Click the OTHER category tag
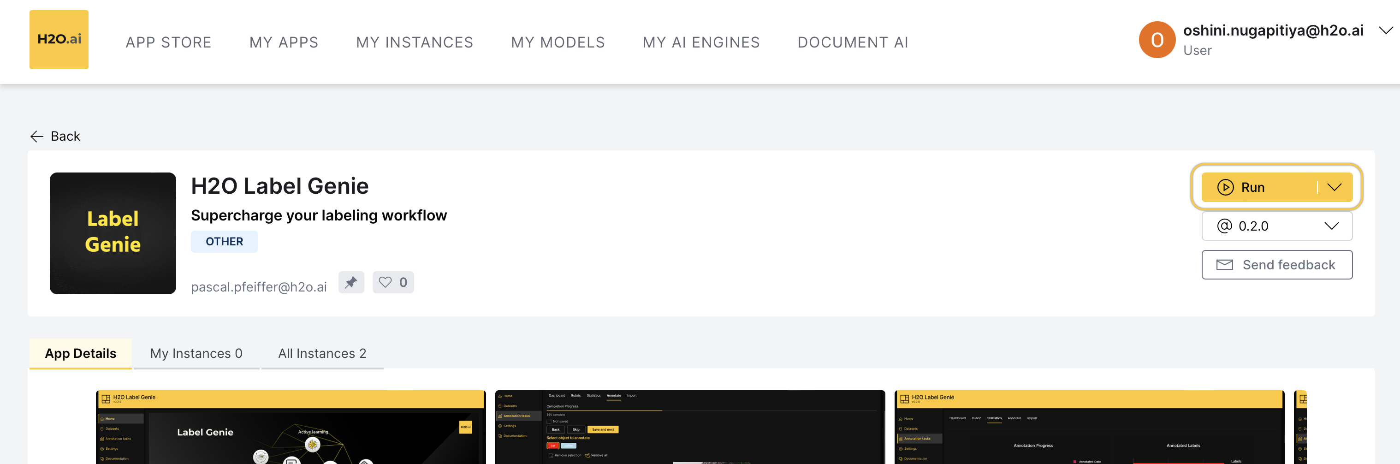Image resolution: width=1400 pixels, height=464 pixels. click(x=224, y=241)
